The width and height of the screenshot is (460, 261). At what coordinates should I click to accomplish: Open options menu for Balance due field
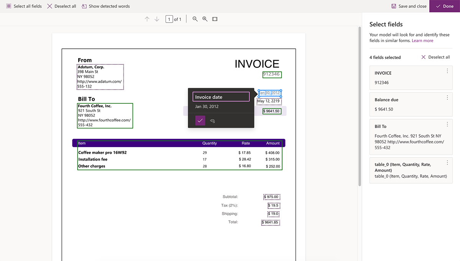coord(447,98)
